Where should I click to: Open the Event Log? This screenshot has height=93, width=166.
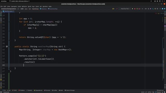[160, 90]
